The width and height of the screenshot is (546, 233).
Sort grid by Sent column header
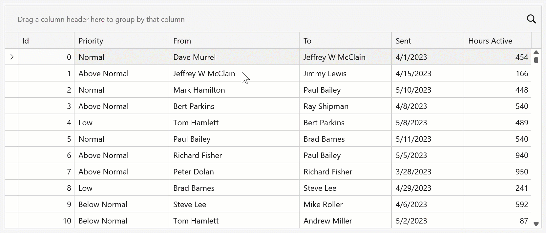(x=427, y=41)
